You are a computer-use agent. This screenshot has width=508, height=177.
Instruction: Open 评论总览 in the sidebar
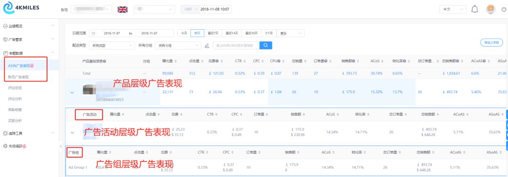click(15, 88)
